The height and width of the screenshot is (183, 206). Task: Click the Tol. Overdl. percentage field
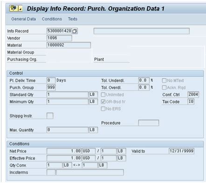[x=144, y=87]
